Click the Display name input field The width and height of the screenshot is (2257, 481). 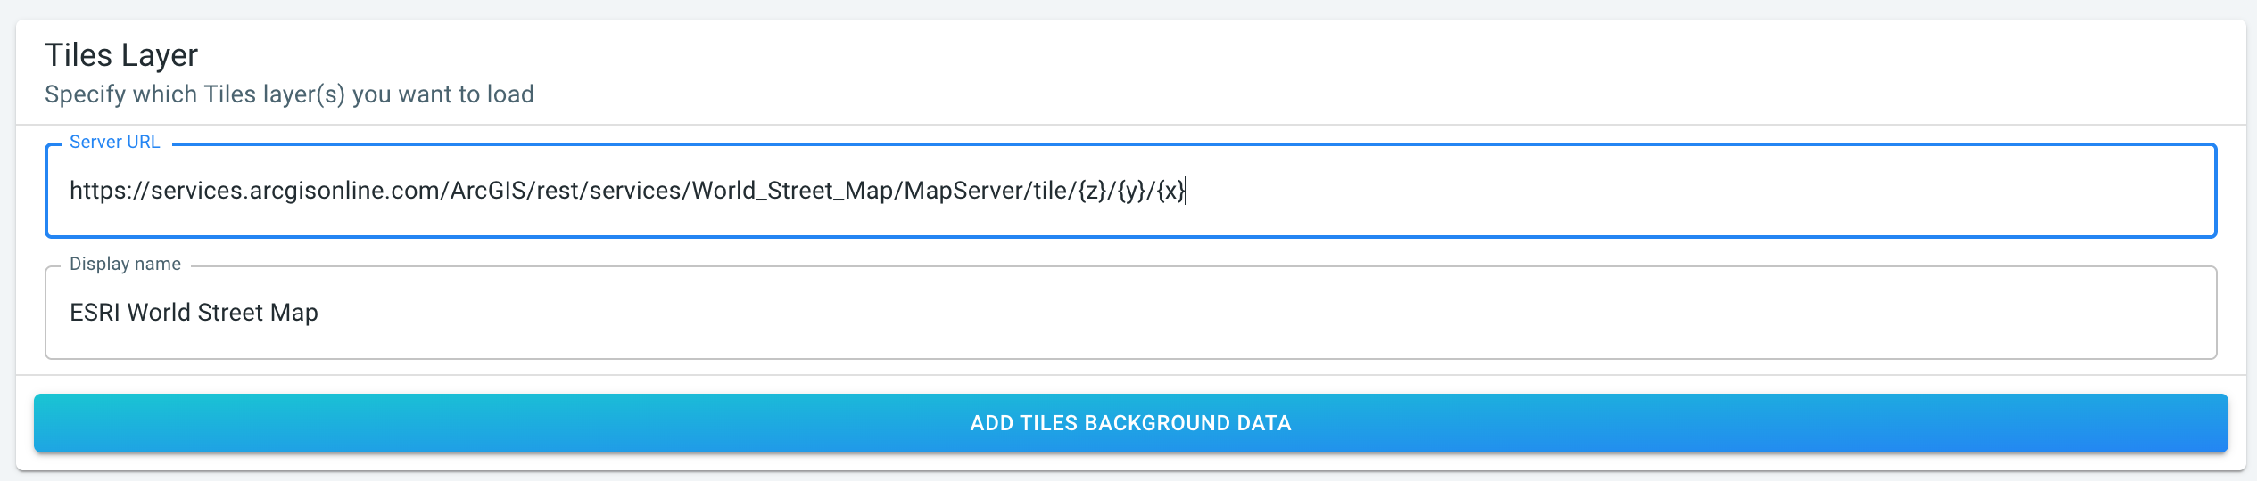[x=1129, y=313]
